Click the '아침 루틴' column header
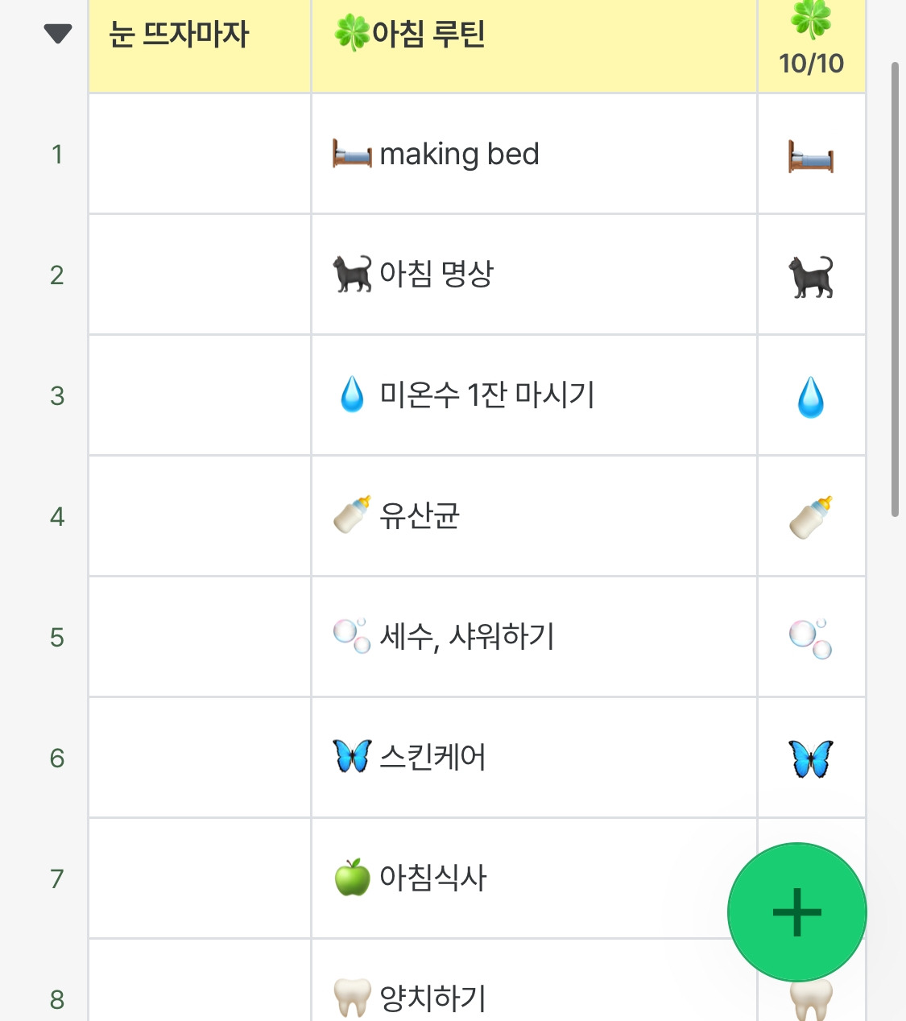Image resolution: width=906 pixels, height=1021 pixels. point(534,45)
